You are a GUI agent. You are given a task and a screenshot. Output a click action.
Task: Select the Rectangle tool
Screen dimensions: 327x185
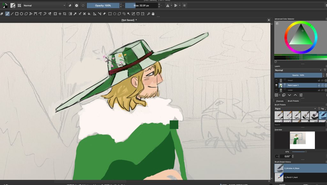click(x=17, y=14)
